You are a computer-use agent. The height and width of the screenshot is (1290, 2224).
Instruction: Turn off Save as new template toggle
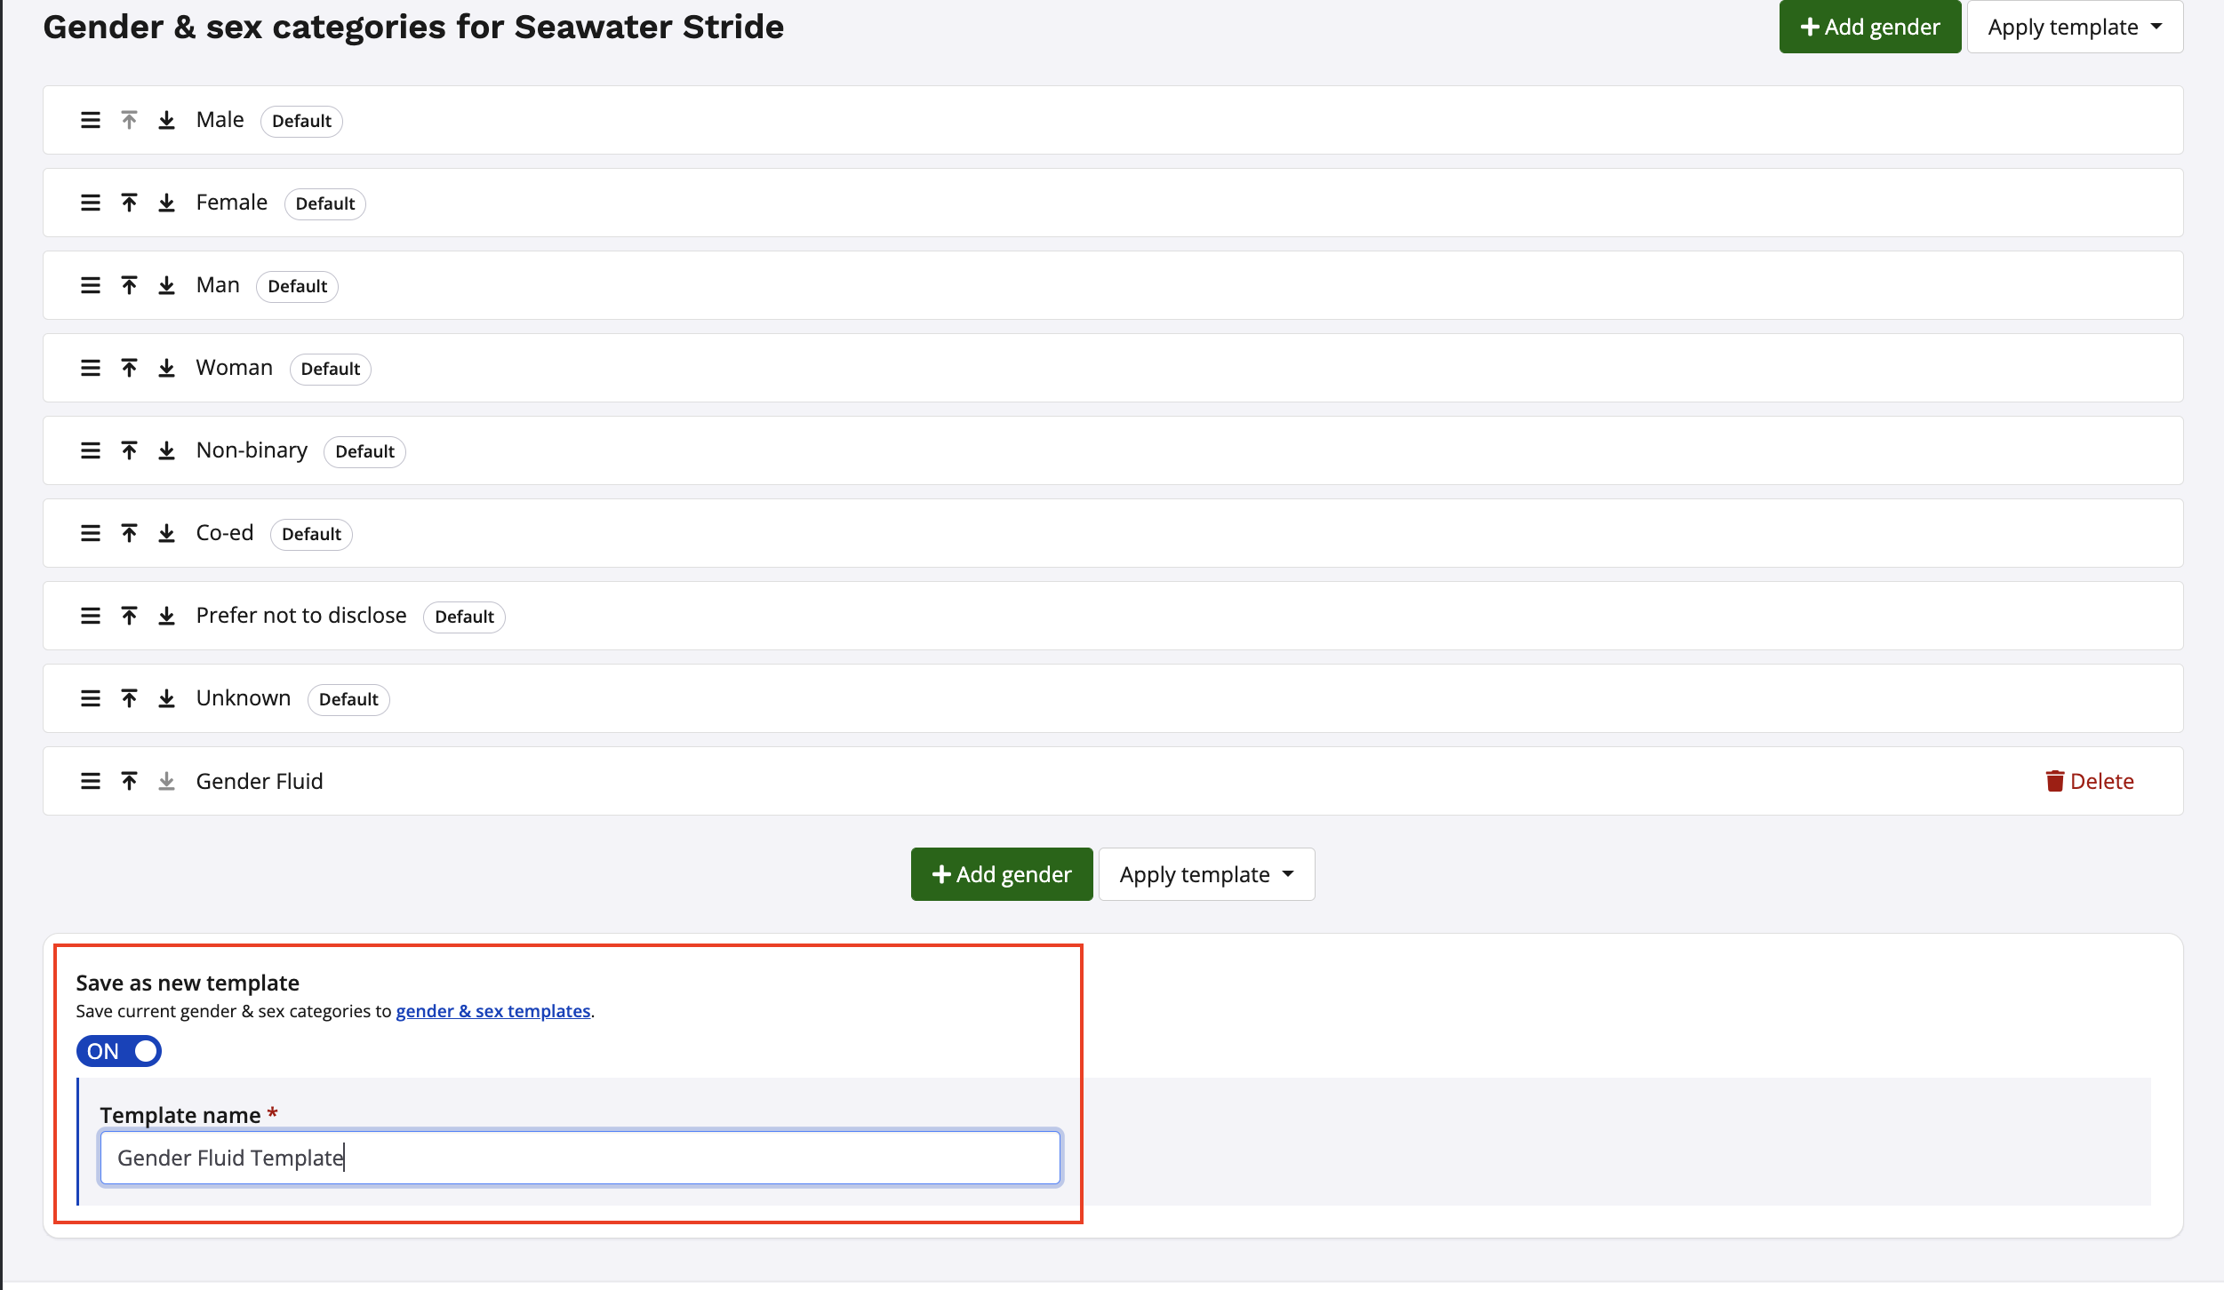tap(119, 1052)
